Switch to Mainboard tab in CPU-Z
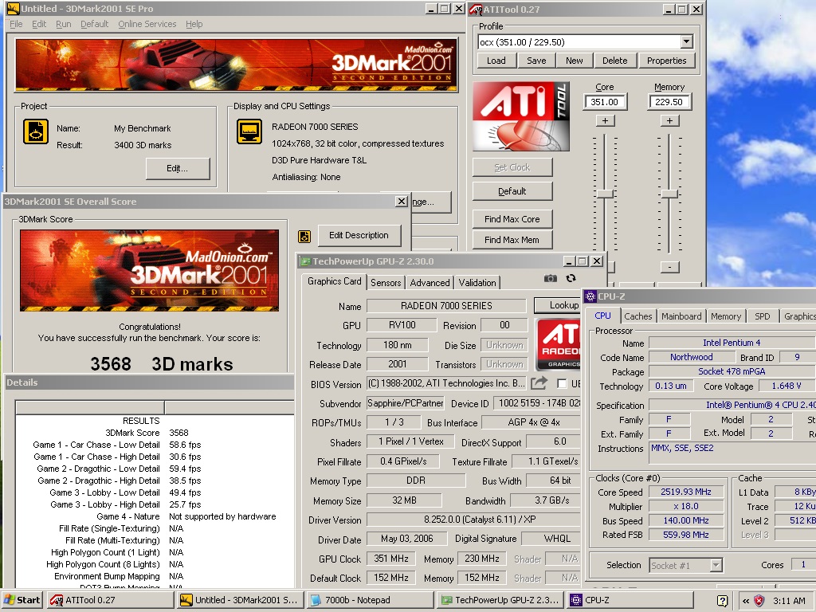This screenshot has height=612, width=816. (x=681, y=316)
